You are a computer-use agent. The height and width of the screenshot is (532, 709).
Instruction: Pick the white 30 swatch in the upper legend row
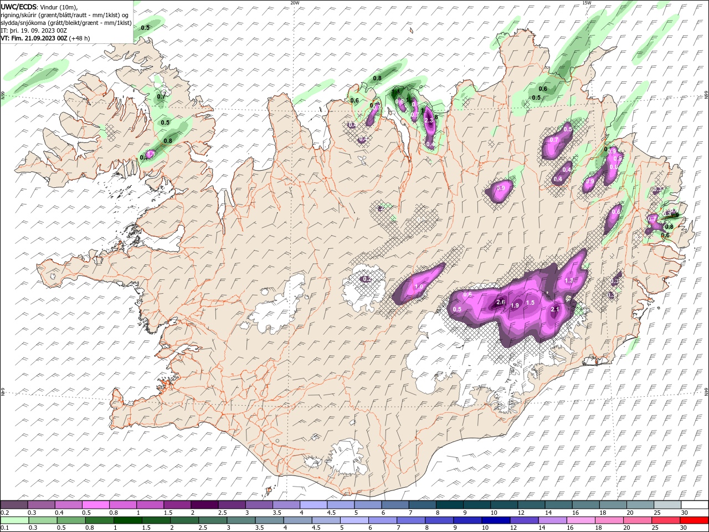693,505
